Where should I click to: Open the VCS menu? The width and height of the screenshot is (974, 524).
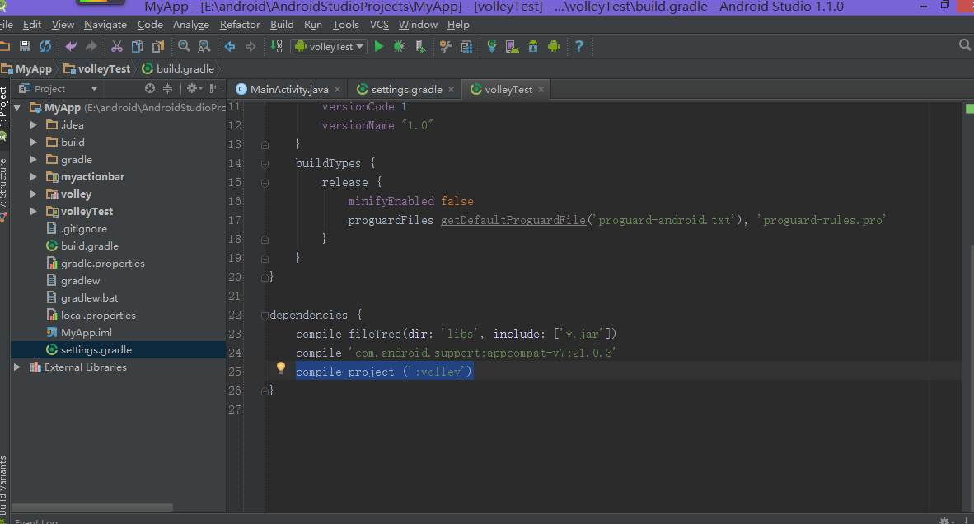(379, 25)
